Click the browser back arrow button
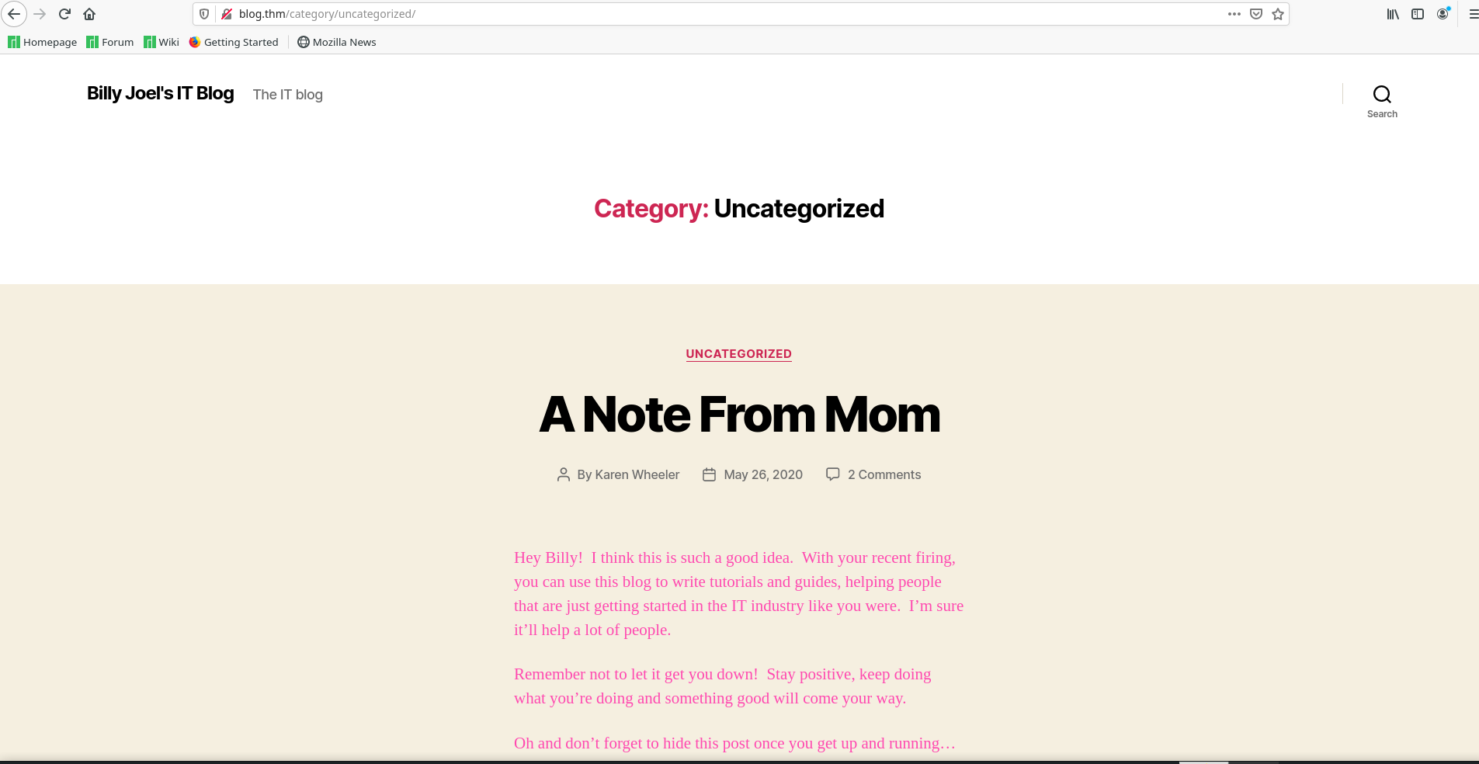 [14, 14]
